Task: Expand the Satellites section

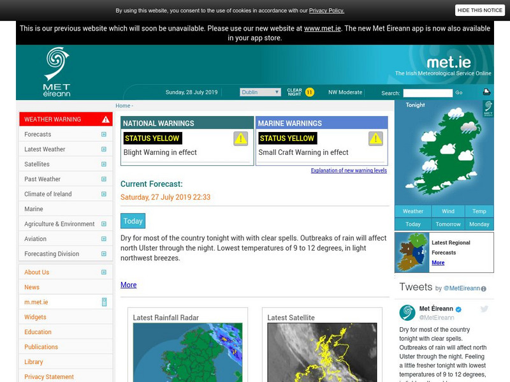Action: 104,165
